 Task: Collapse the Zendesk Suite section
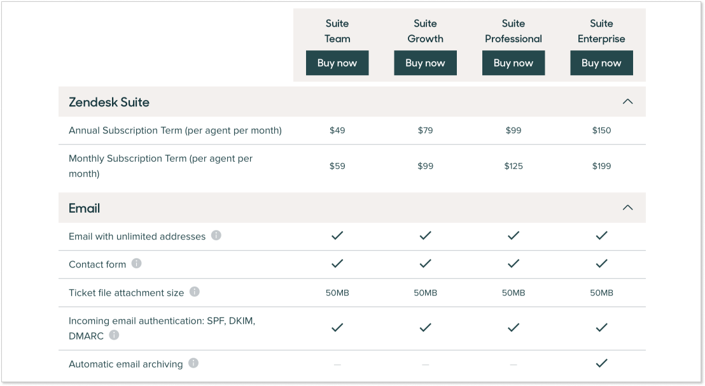click(x=627, y=102)
